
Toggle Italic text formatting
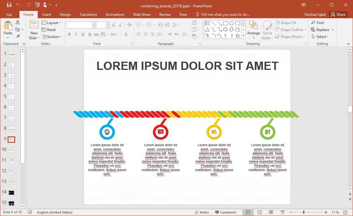pos(76,34)
